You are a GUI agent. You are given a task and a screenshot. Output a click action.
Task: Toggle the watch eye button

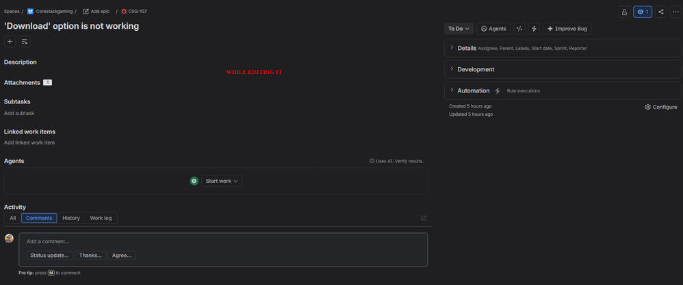(643, 12)
